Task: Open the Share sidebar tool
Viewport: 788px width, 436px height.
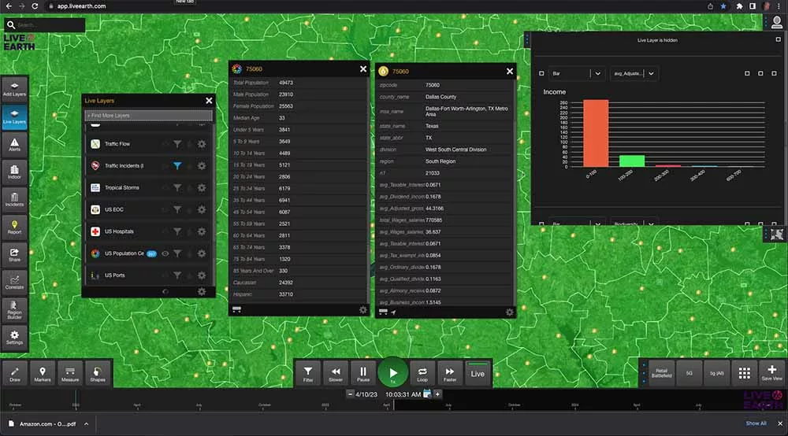Action: tap(14, 255)
